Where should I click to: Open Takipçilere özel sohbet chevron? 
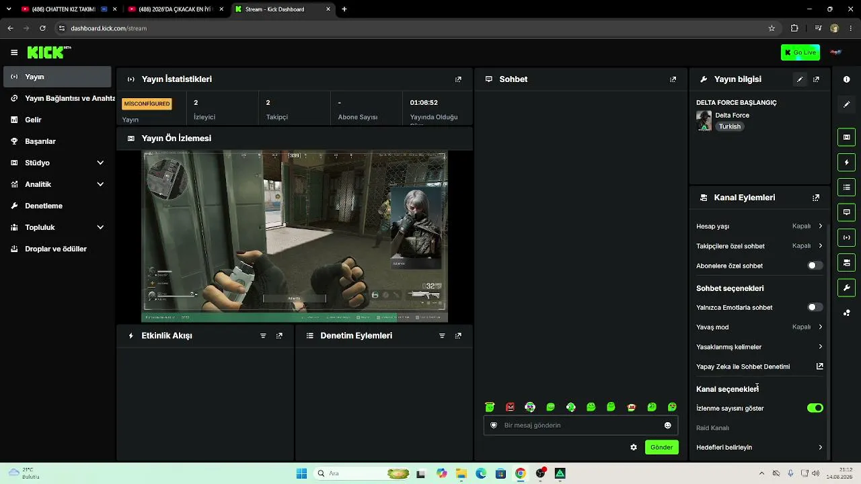pyautogui.click(x=820, y=246)
